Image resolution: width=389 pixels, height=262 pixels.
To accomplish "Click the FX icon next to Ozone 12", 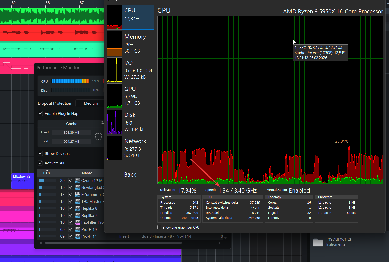I will tap(78, 180).
